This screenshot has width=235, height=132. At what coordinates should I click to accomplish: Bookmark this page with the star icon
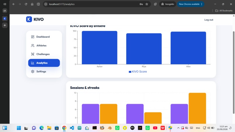pyautogui.click(x=147, y=4)
